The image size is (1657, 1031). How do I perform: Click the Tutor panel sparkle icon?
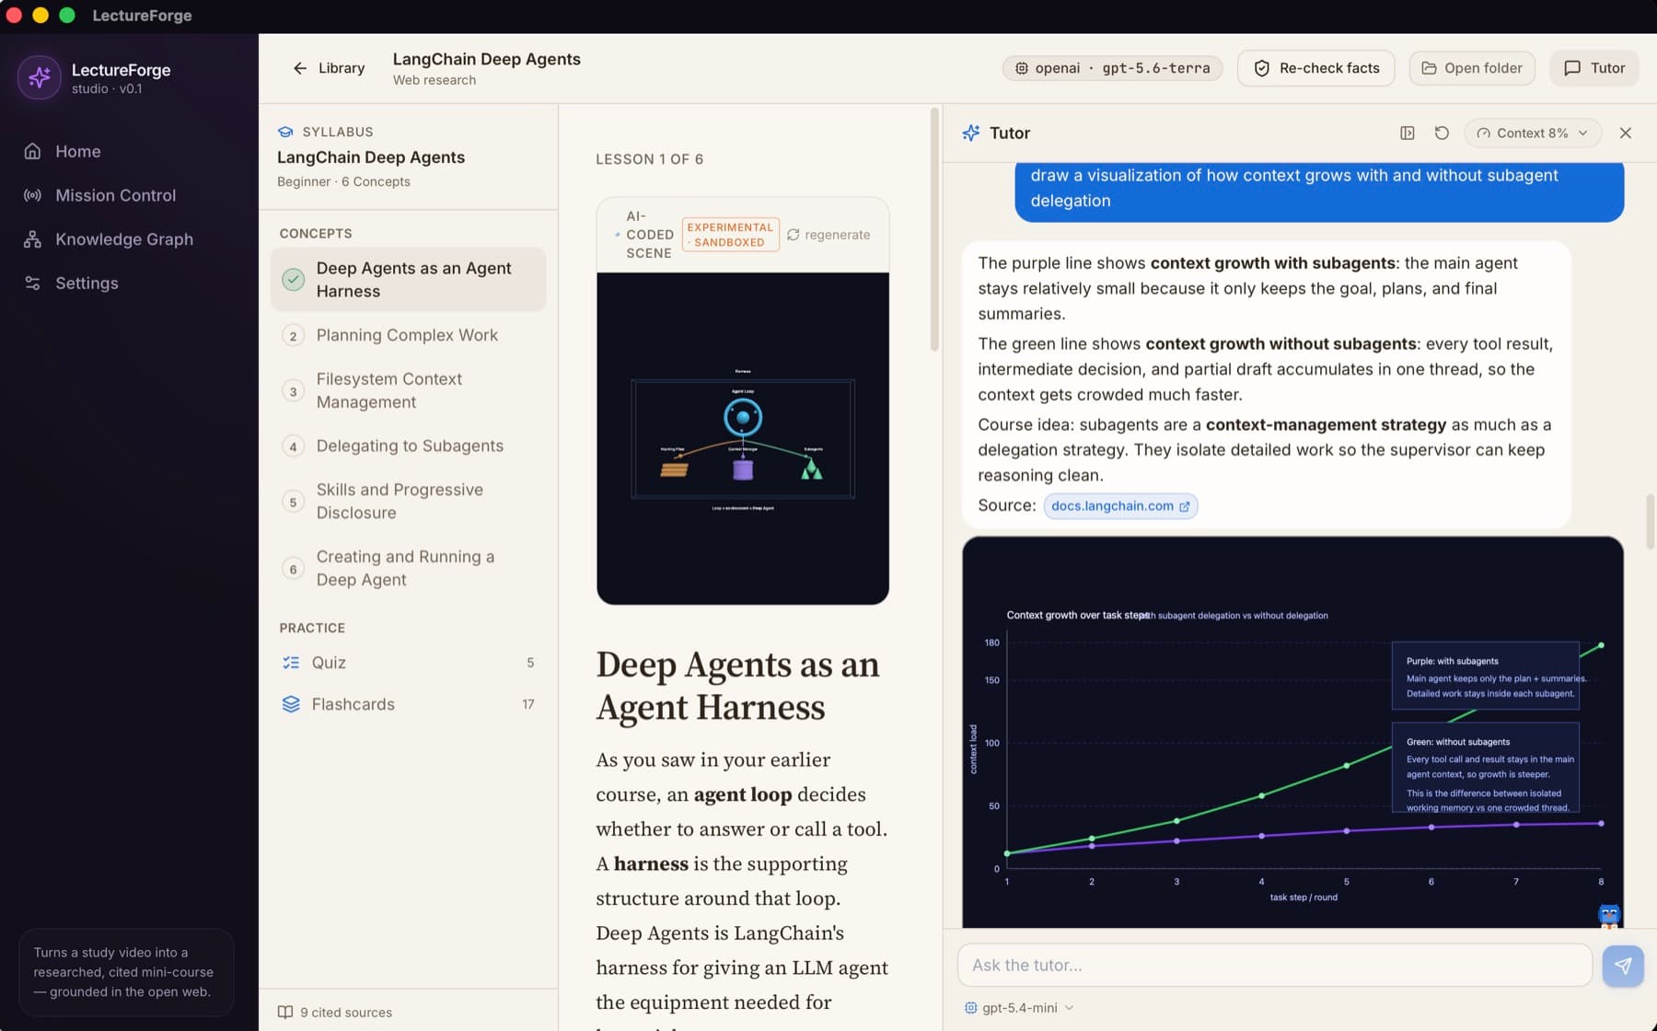click(971, 133)
